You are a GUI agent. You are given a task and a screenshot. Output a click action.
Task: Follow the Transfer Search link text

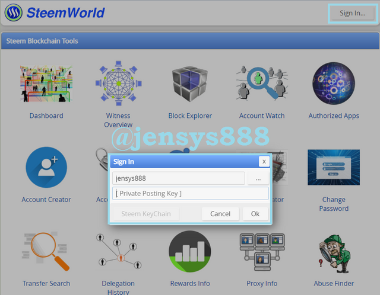[x=46, y=283]
